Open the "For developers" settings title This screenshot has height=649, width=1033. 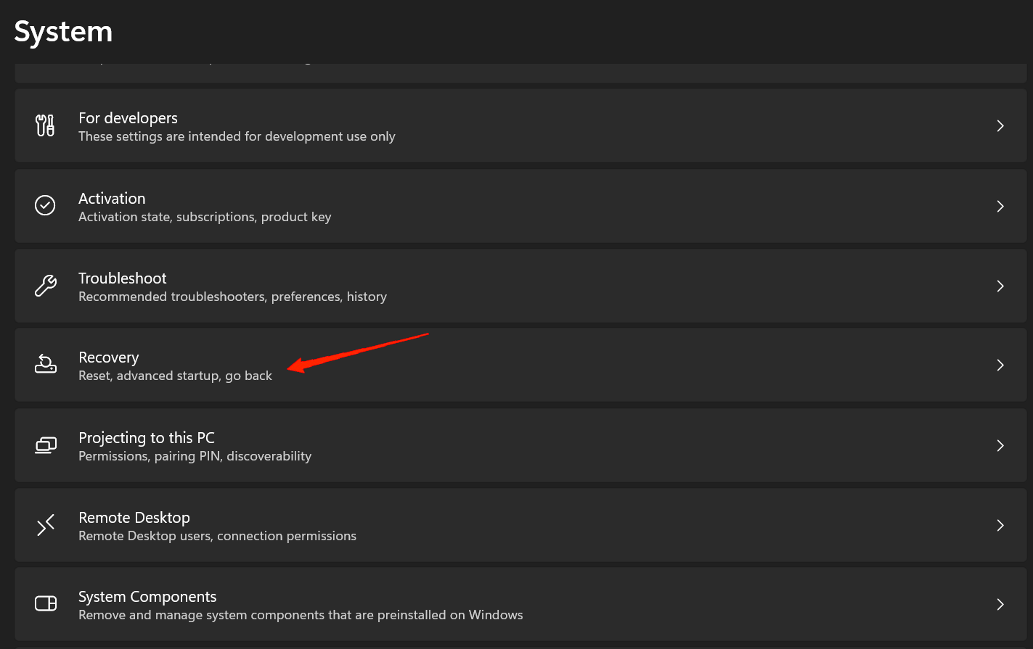coord(128,118)
